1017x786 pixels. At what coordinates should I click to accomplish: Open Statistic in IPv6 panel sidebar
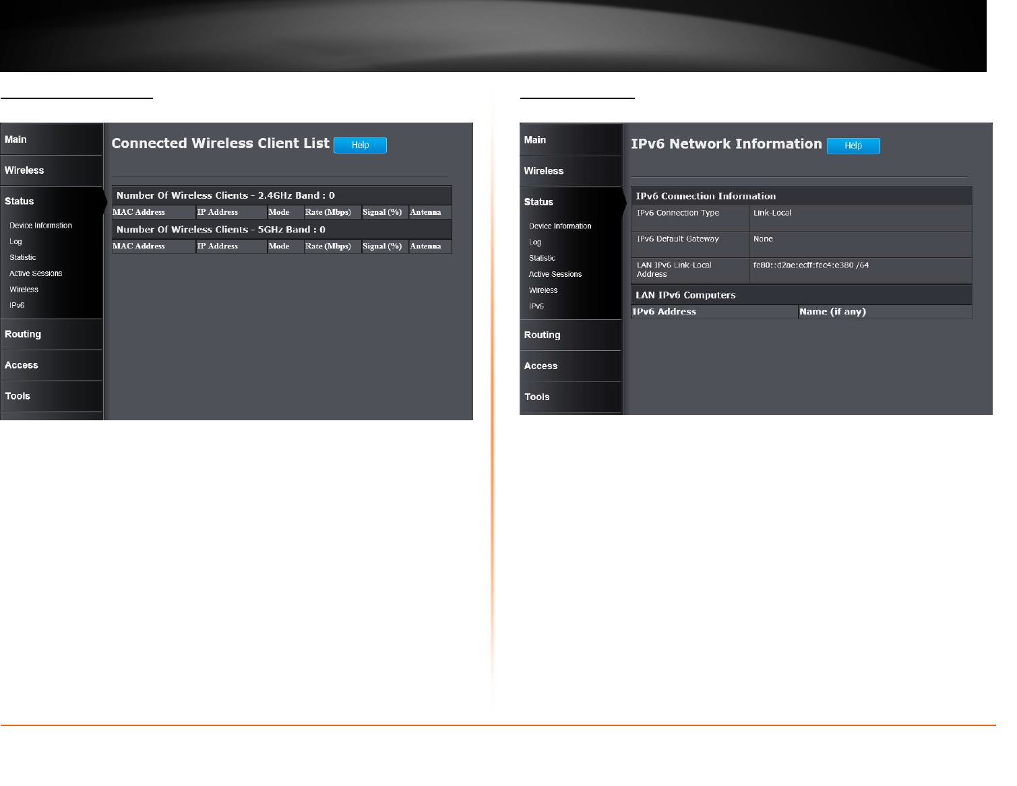(543, 258)
